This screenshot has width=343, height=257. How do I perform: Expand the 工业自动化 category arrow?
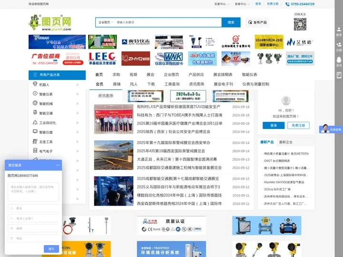77,123
